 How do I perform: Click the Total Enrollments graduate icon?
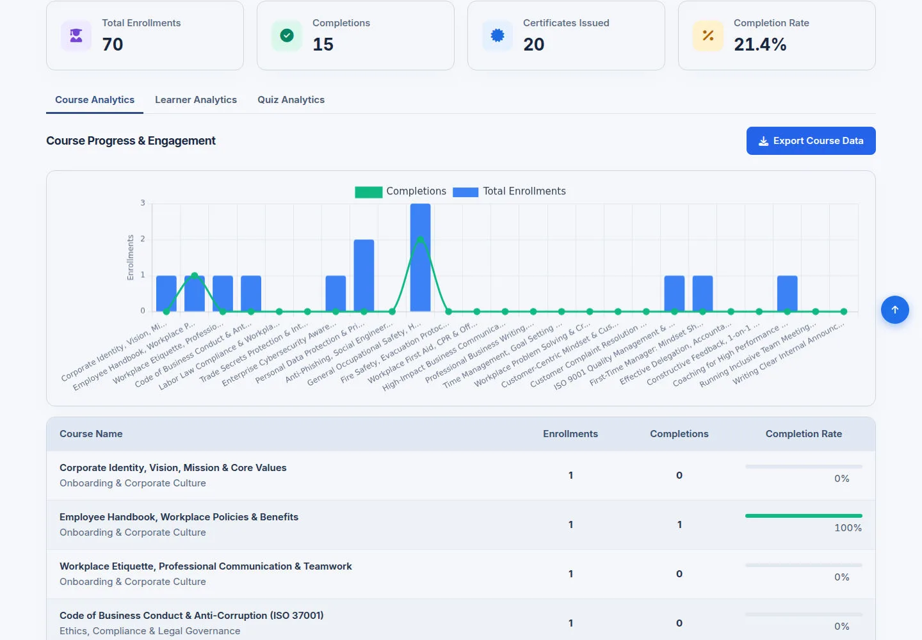click(76, 36)
